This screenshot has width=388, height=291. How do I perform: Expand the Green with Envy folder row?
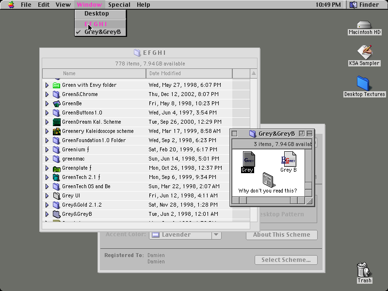pos(47,85)
